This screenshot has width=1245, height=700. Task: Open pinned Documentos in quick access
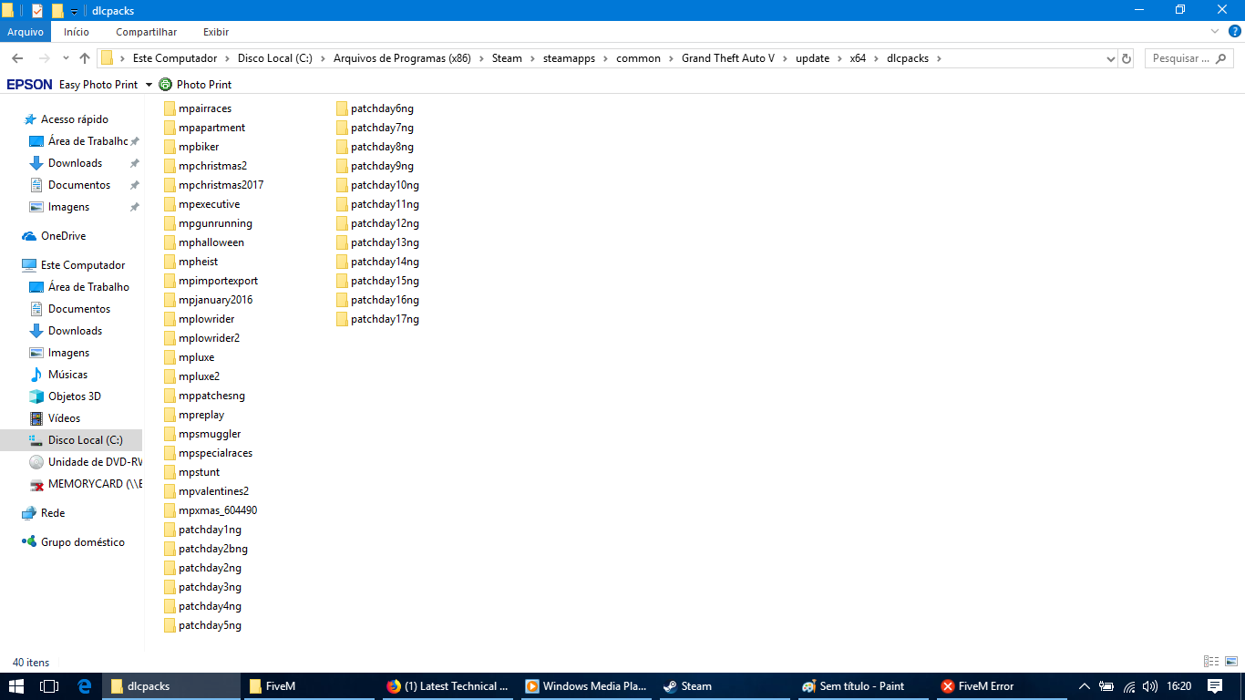click(x=78, y=185)
